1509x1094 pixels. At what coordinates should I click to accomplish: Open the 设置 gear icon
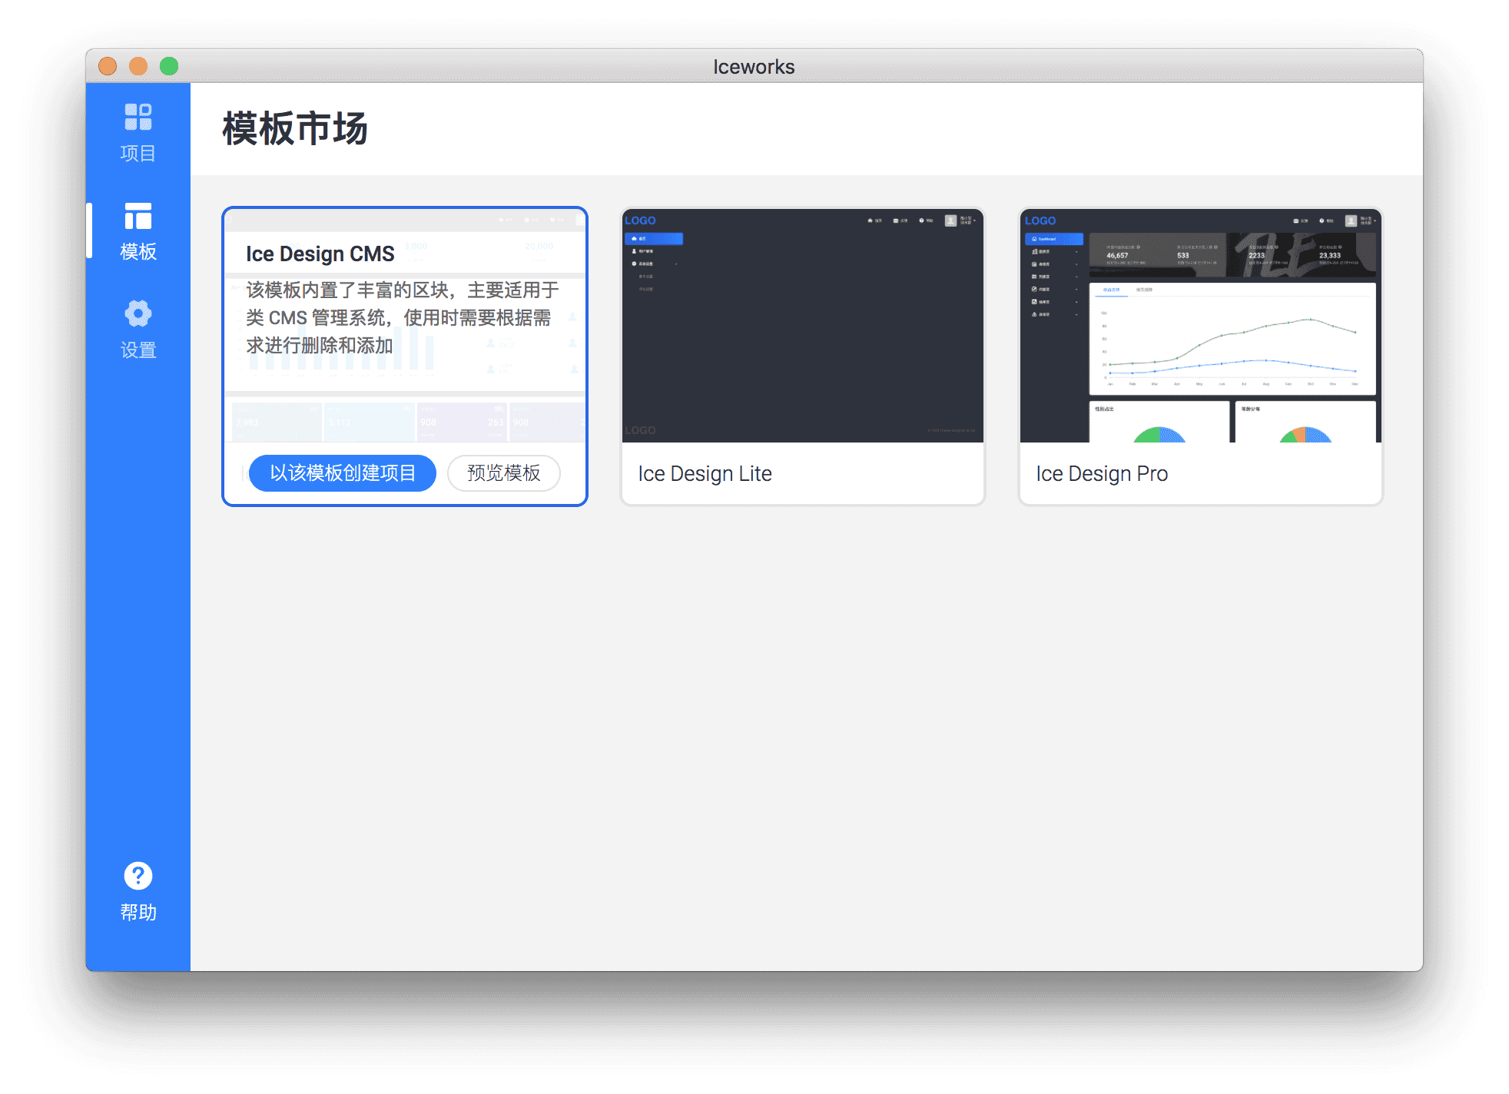[138, 313]
